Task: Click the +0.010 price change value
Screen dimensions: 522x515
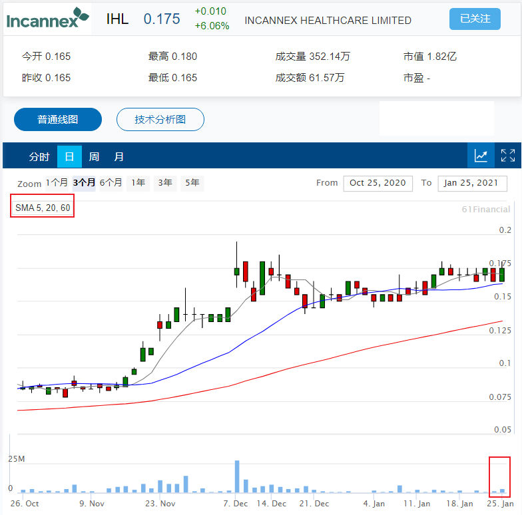Action: pos(210,11)
